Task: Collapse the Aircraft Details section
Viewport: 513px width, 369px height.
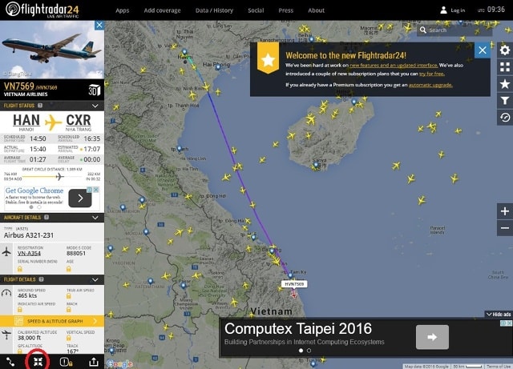Action: tap(95, 218)
